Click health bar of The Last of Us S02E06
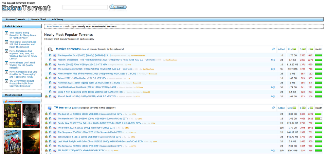Screen dimensions: 326x154 click(319, 114)
